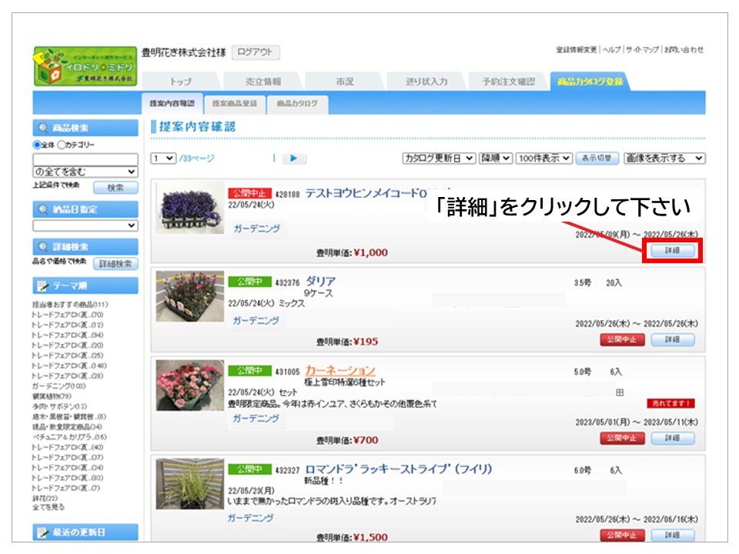Screen dimensions: 739x554
Task: Select the カテゴリー radio button
Action: 62,145
